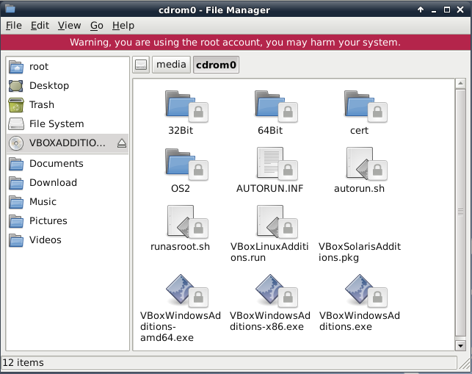Select the OS2 folder icon
This screenshot has height=374, width=472.
[x=186, y=165]
